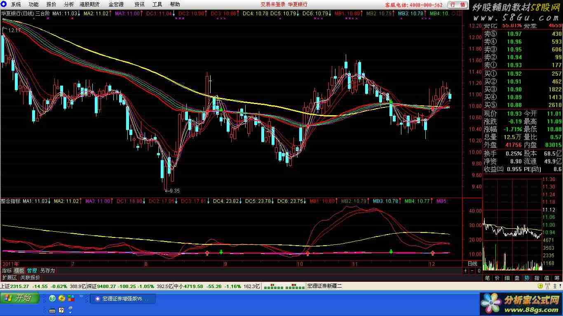The width and height of the screenshot is (563, 316).
Task: Switch to 盘 tab in quote panel
Action: click(x=517, y=278)
